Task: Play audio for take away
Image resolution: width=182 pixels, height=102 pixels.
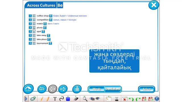Action: click(34, 35)
